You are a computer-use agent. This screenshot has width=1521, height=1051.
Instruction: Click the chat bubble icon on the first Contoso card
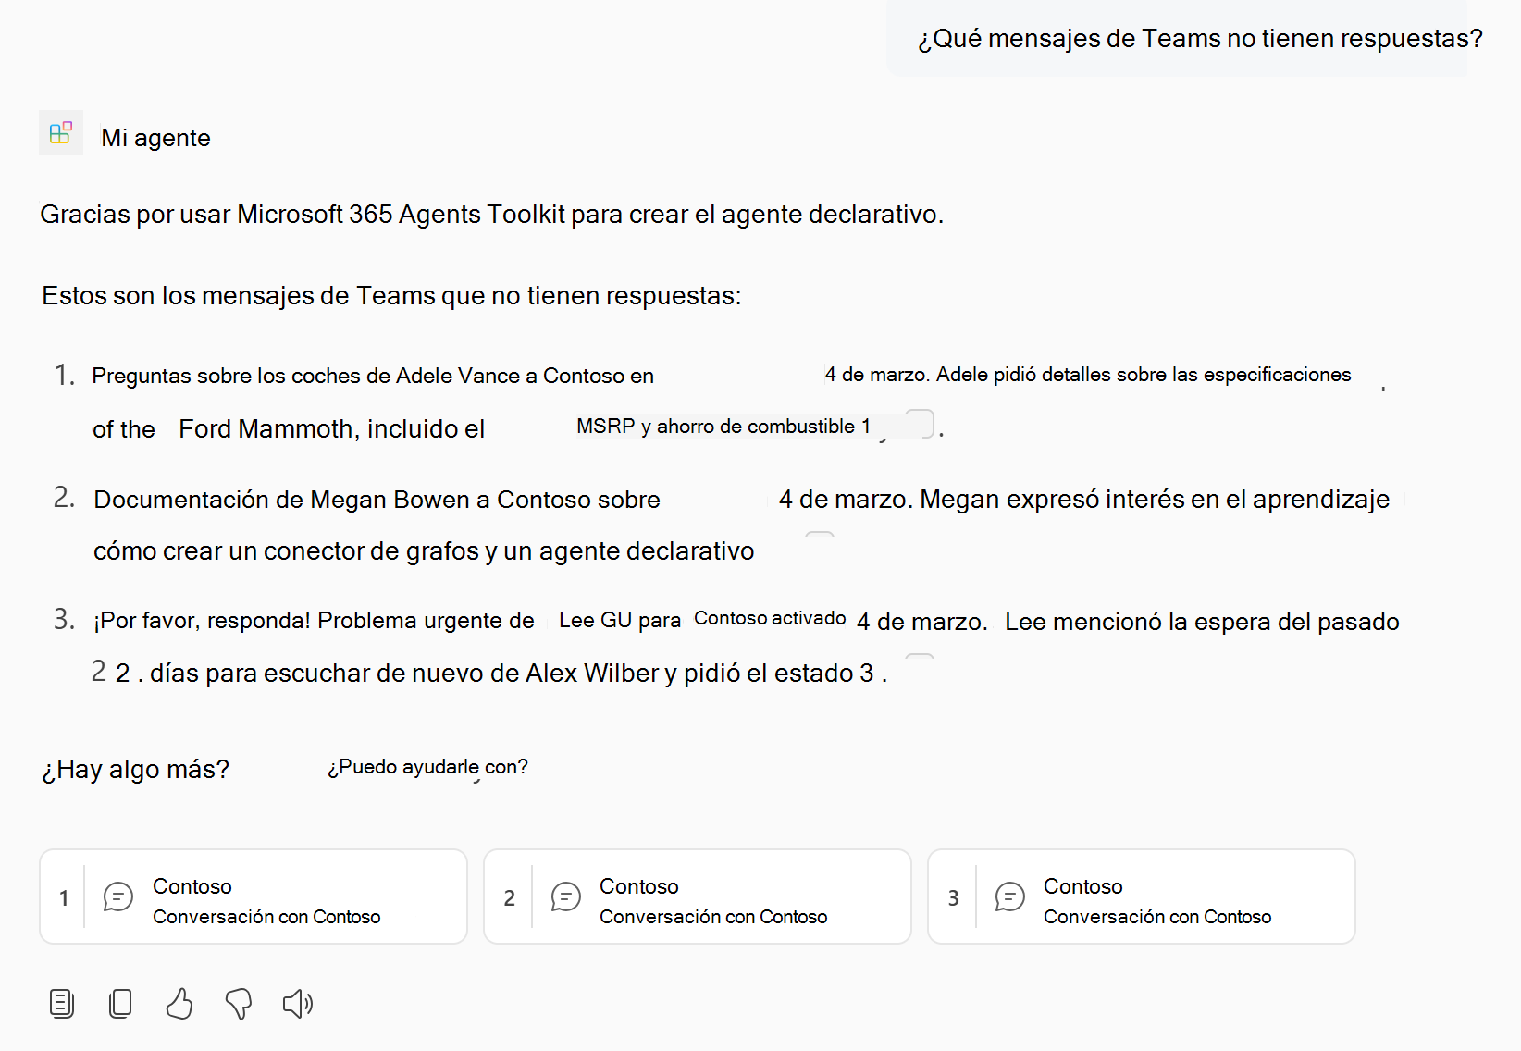117,896
